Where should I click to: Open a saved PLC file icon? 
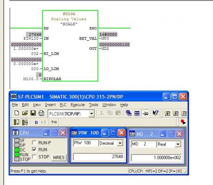[x=25, y=113]
